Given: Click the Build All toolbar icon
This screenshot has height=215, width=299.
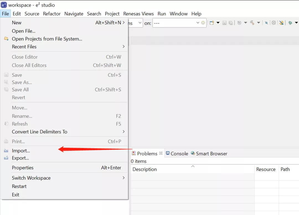Looking at the screenshot, I should click(239, 23).
